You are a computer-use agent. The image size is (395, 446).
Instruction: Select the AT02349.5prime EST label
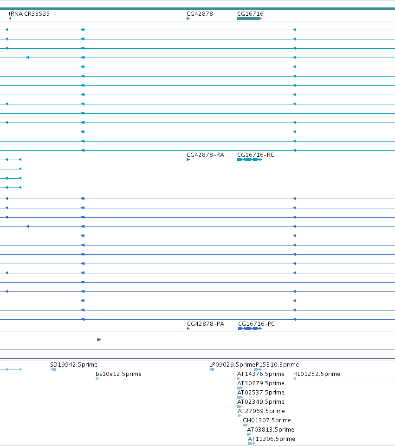[x=261, y=402]
